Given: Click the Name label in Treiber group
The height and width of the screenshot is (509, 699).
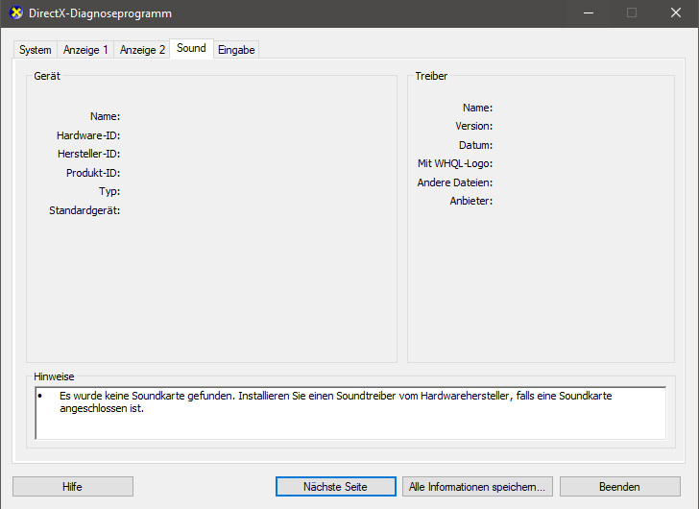Looking at the screenshot, I should [x=477, y=108].
